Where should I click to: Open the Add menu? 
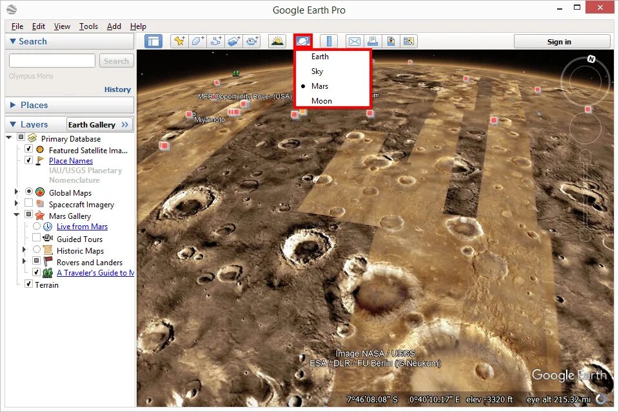(x=114, y=26)
